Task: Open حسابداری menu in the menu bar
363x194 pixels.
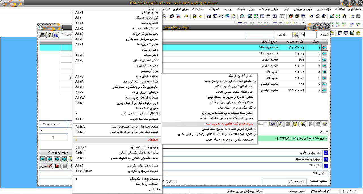Action: click(354, 9)
